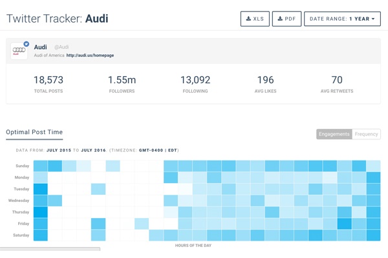This screenshot has width=388, height=258.
Task: Click the Hours of the Day axis label
Action: [193, 245]
